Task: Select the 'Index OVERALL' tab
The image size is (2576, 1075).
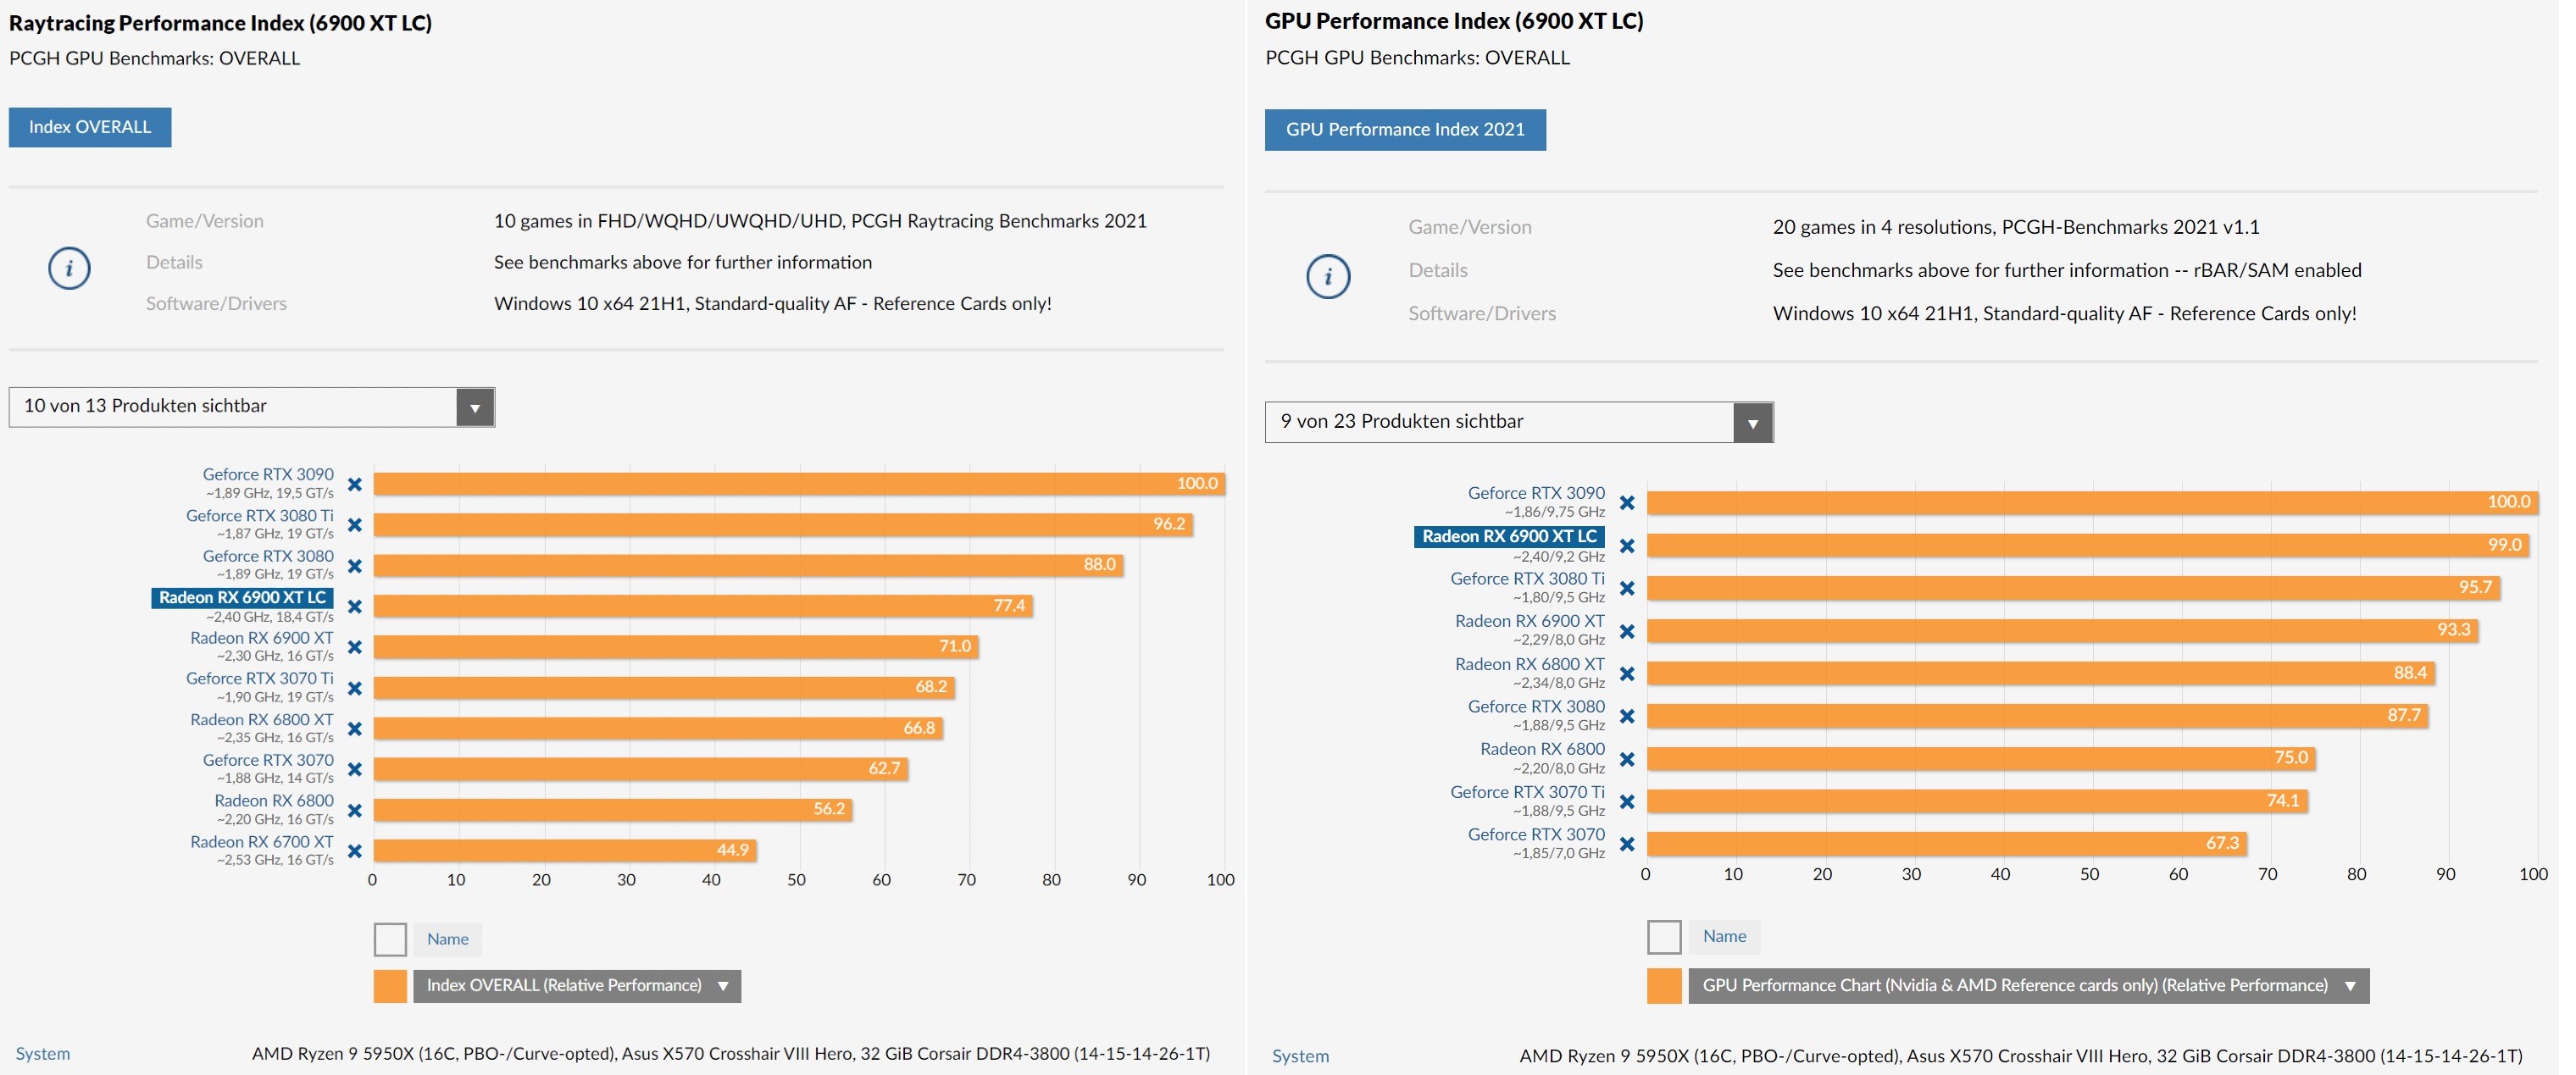Action: pos(90,127)
